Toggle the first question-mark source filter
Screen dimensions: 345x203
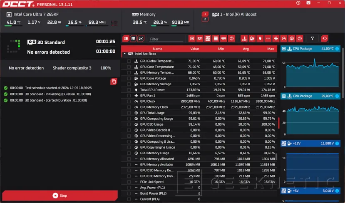pos(231,39)
